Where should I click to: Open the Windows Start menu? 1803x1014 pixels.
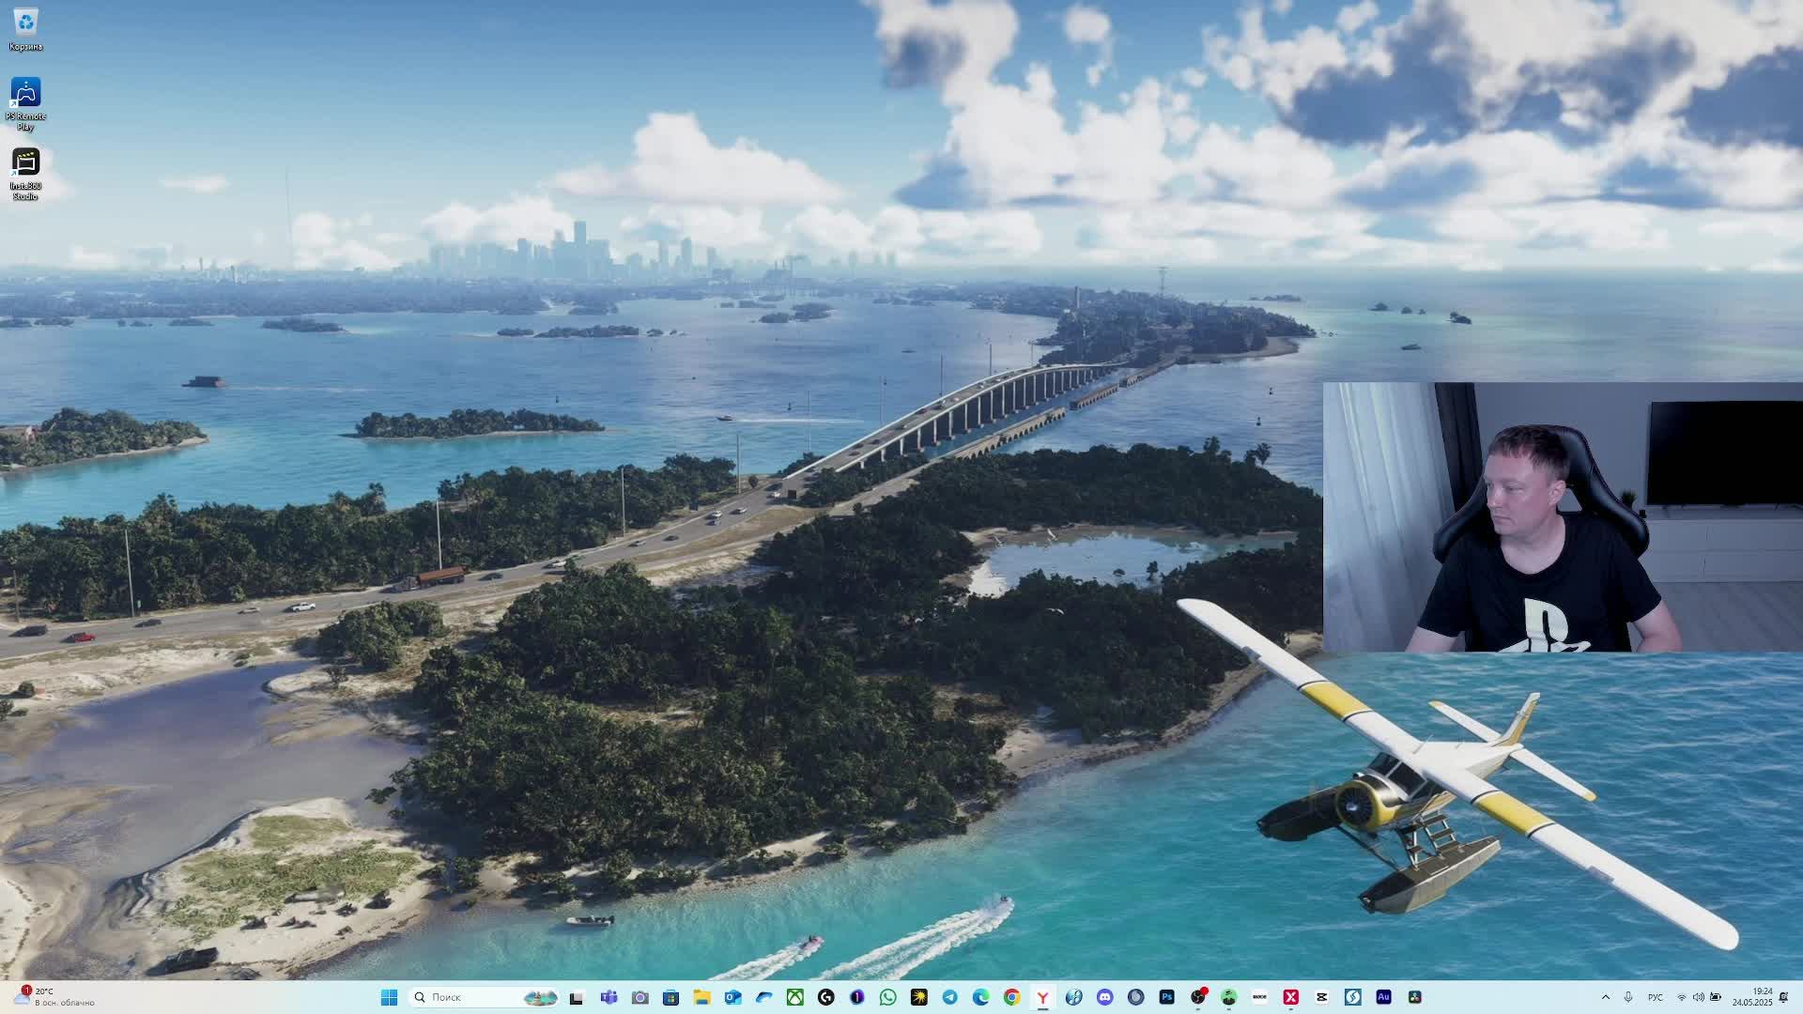[x=389, y=997]
